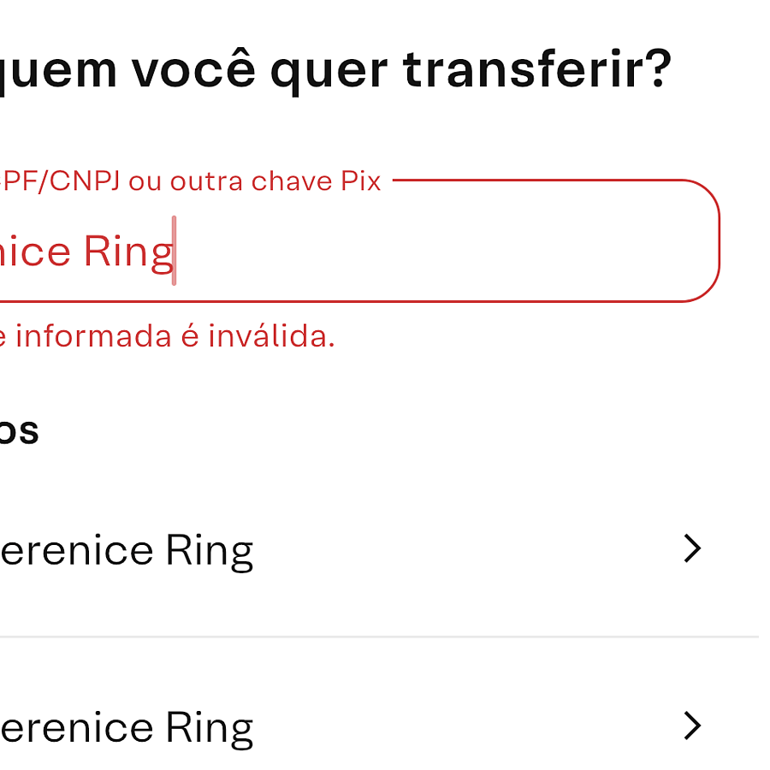Open the second Berenice Ring contact chevron
The height and width of the screenshot is (770, 770).
692,726
